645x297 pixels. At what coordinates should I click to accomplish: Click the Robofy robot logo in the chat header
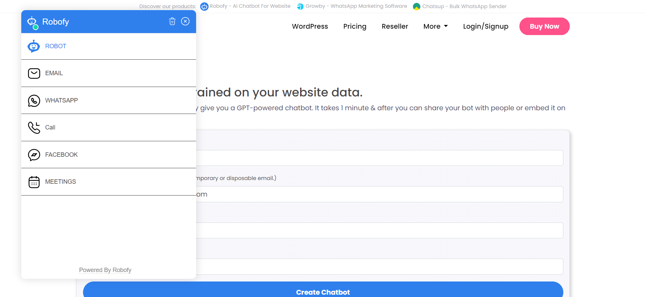33,22
